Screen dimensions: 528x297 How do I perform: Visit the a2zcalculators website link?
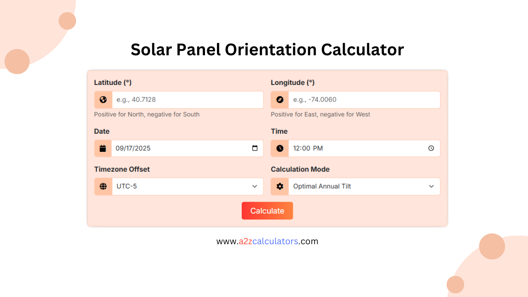(x=267, y=241)
